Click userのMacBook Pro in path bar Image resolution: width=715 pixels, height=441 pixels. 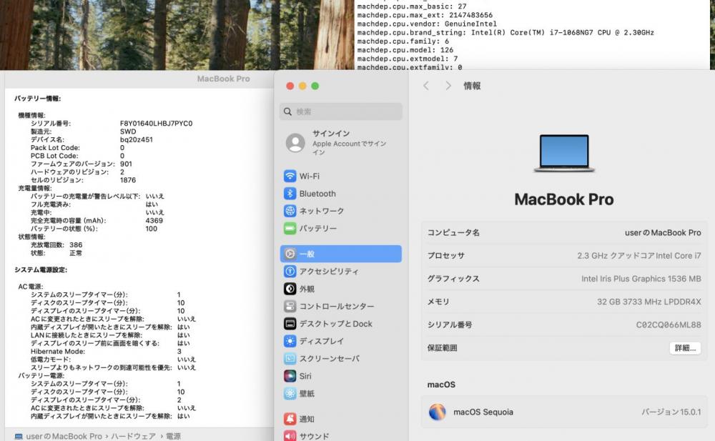(x=64, y=437)
